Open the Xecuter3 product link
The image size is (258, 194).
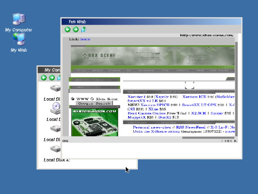click(x=136, y=97)
